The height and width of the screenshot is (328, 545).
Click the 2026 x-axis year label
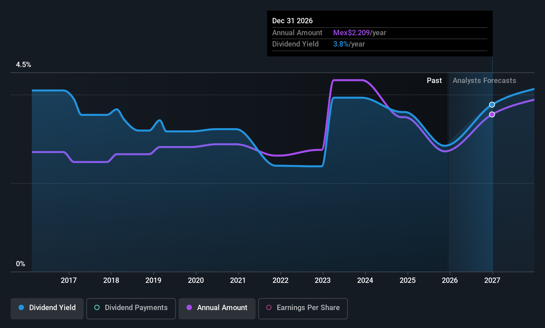point(450,281)
